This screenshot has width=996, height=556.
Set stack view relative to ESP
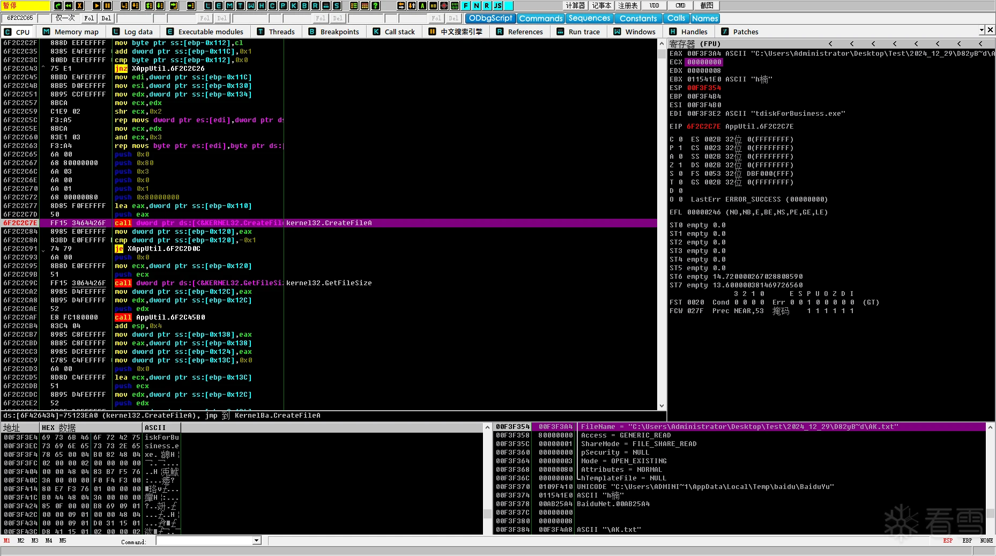[x=948, y=540]
